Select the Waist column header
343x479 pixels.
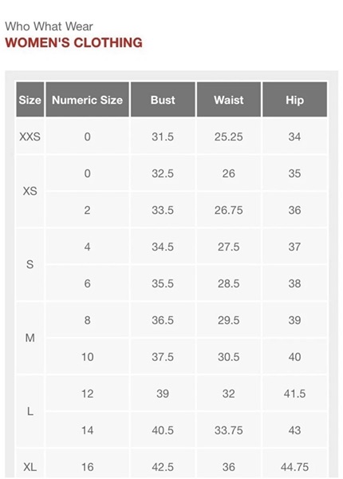click(229, 100)
